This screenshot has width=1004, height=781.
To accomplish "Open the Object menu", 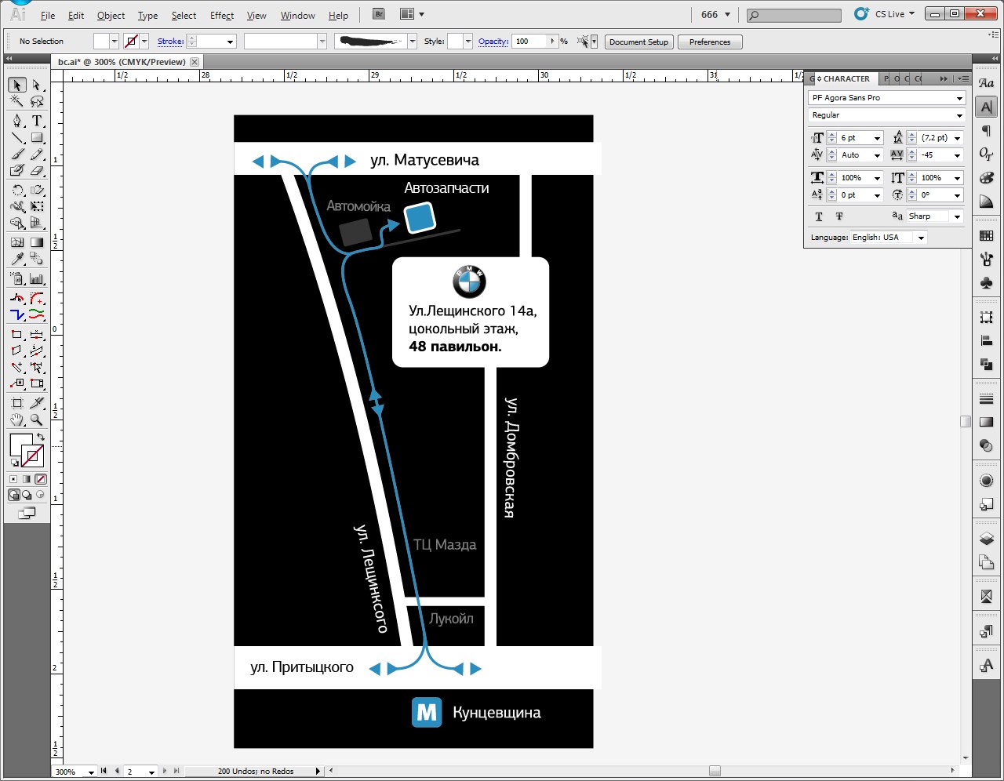I will (x=111, y=15).
